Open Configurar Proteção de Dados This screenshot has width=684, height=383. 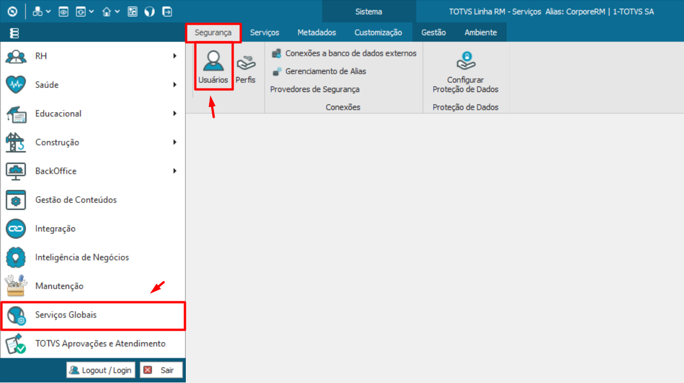pyautogui.click(x=465, y=72)
